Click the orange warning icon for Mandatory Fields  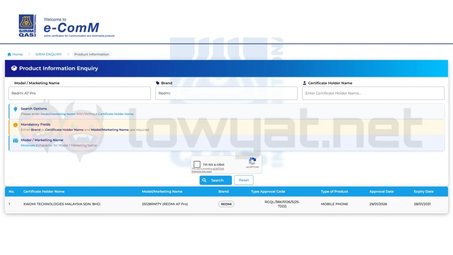pyautogui.click(x=15, y=125)
